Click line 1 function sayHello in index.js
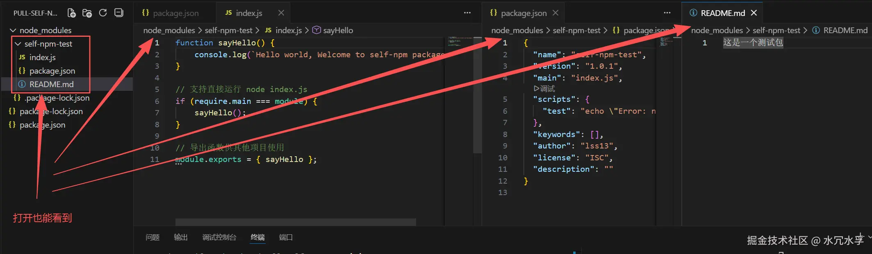Image resolution: width=872 pixels, height=254 pixels. point(225,43)
